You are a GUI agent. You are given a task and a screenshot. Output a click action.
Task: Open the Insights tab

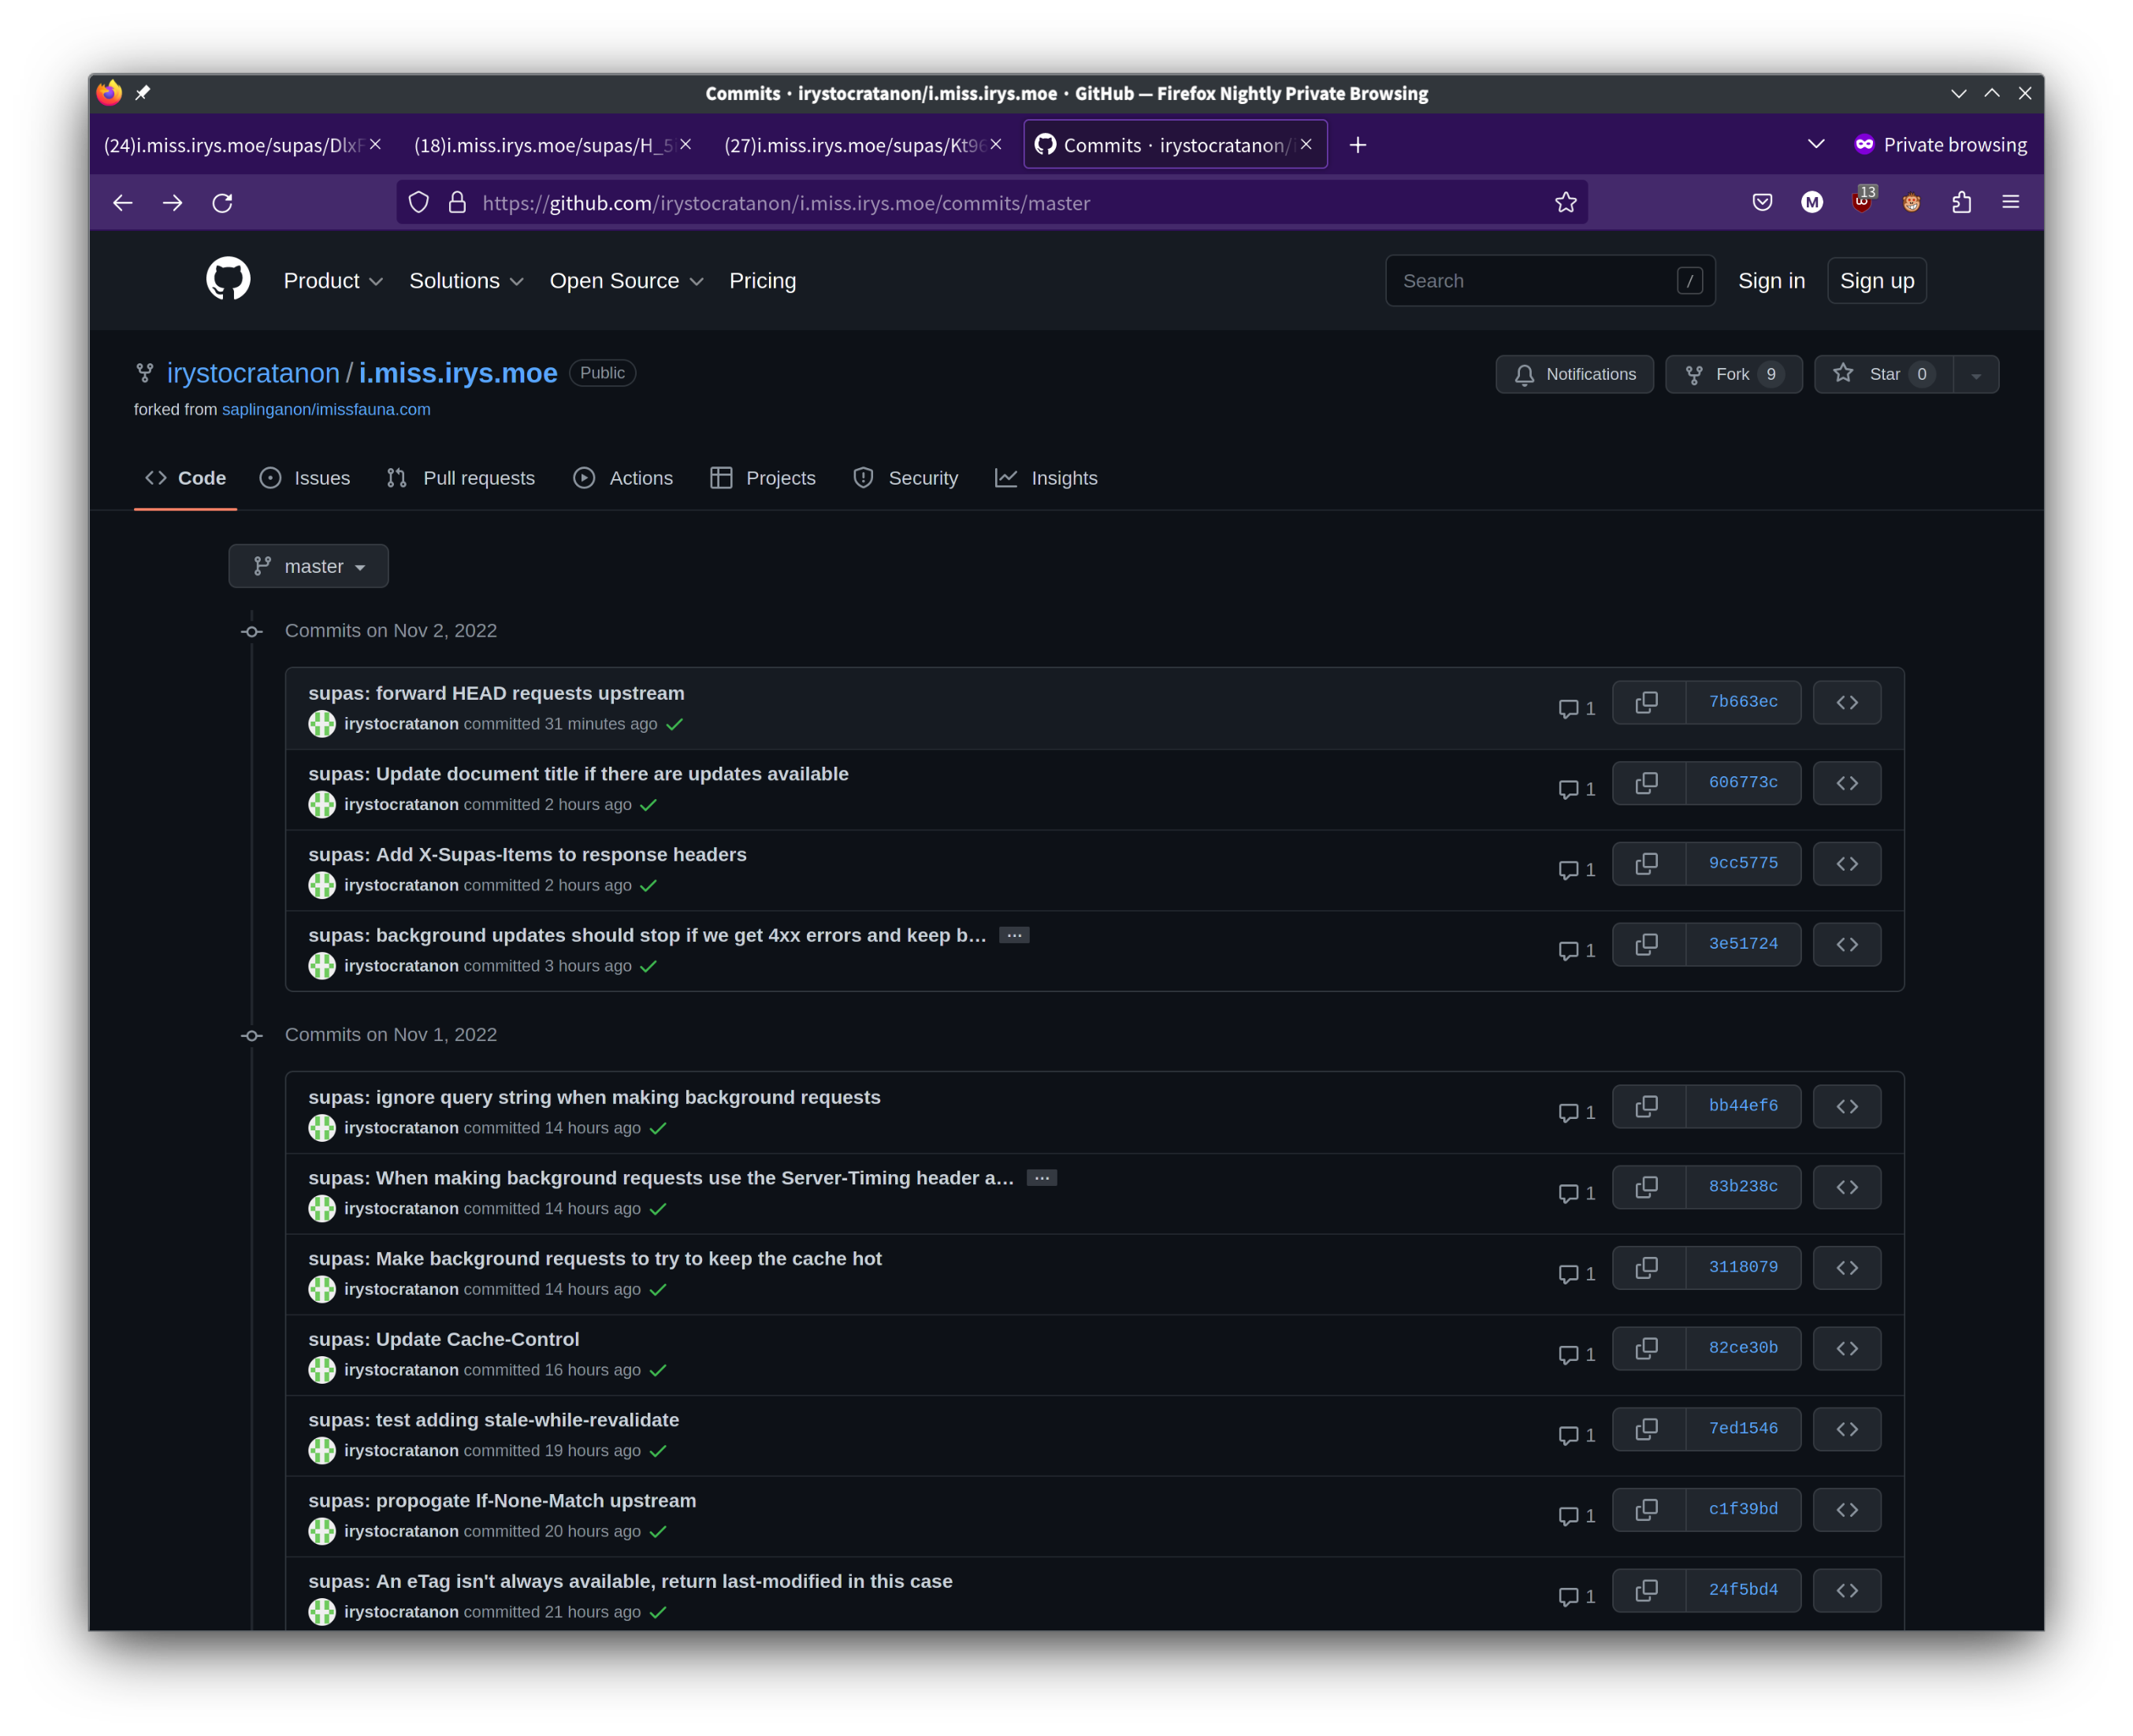tap(1046, 478)
